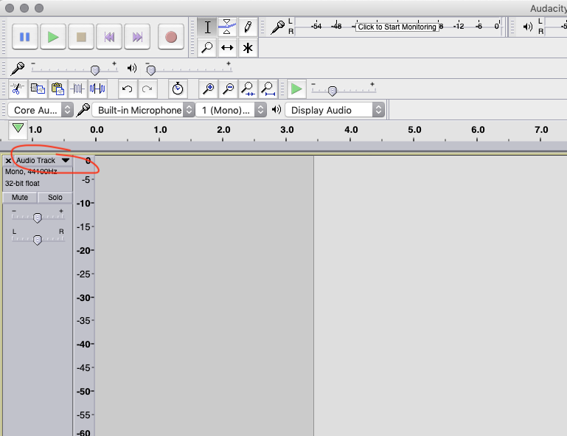This screenshot has height=436, width=567.
Task: Click the Zoom Out magnifier icon
Action: [228, 89]
